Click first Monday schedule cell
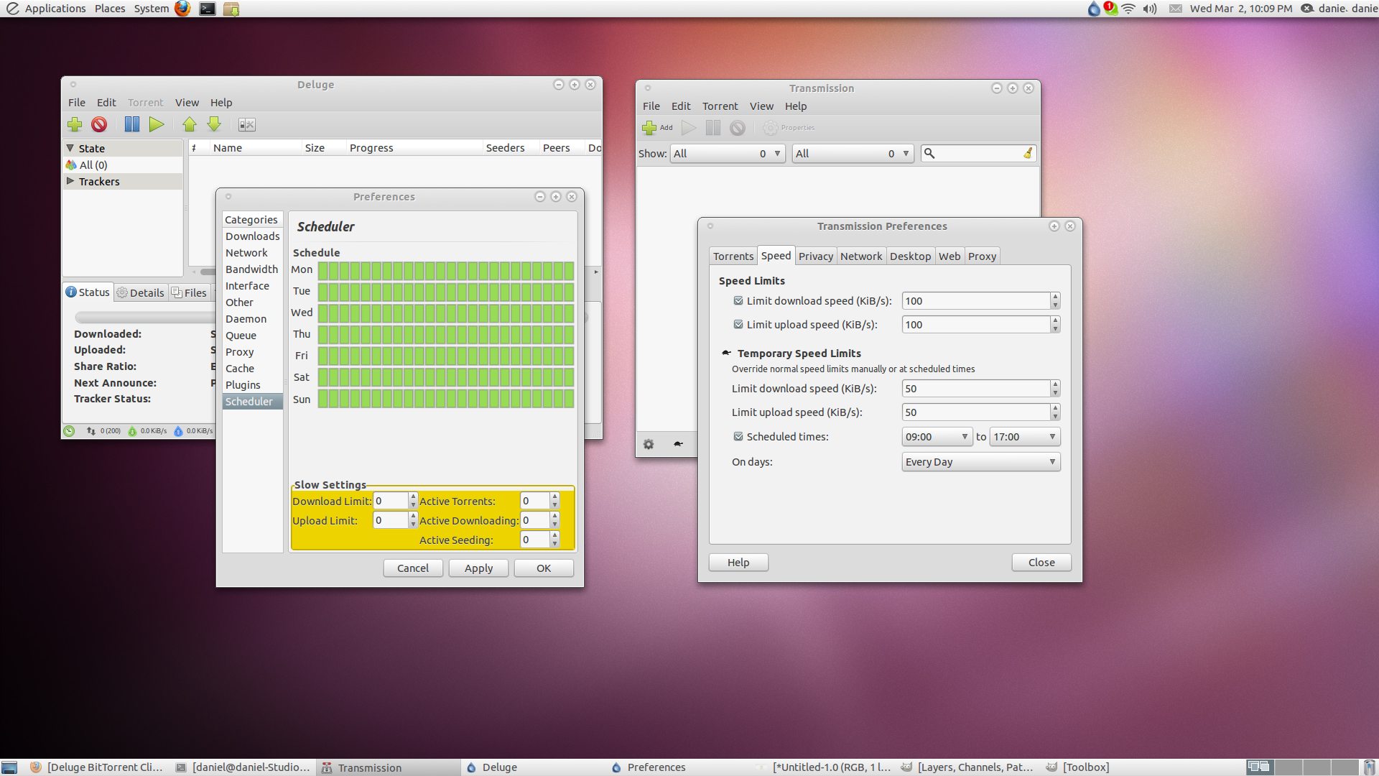 [323, 270]
